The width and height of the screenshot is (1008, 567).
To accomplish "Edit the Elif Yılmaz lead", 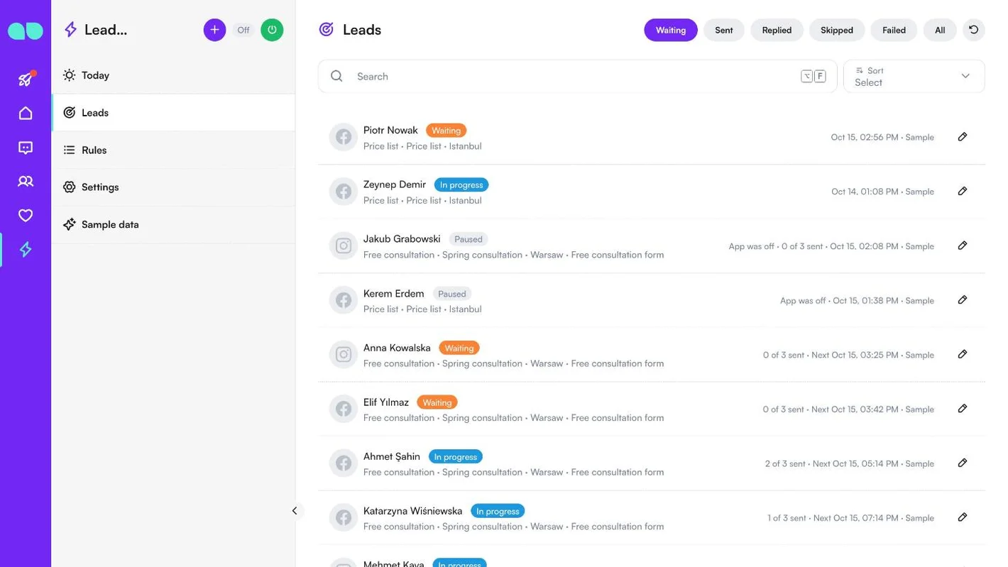I will (x=963, y=409).
